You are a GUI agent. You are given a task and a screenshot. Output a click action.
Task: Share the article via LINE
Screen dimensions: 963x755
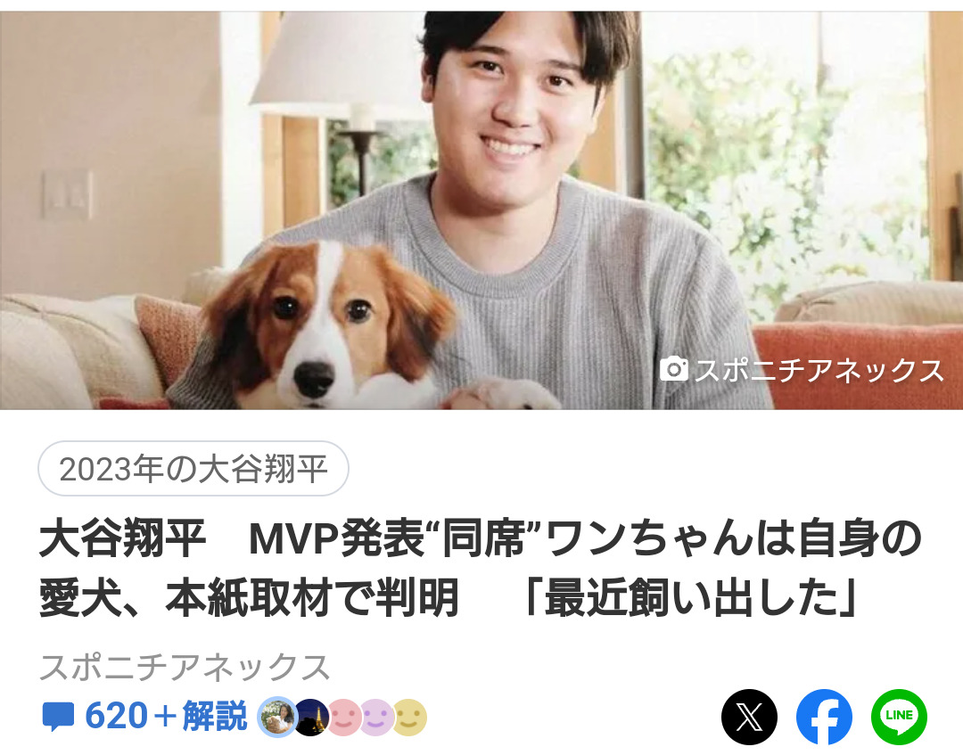tap(899, 717)
